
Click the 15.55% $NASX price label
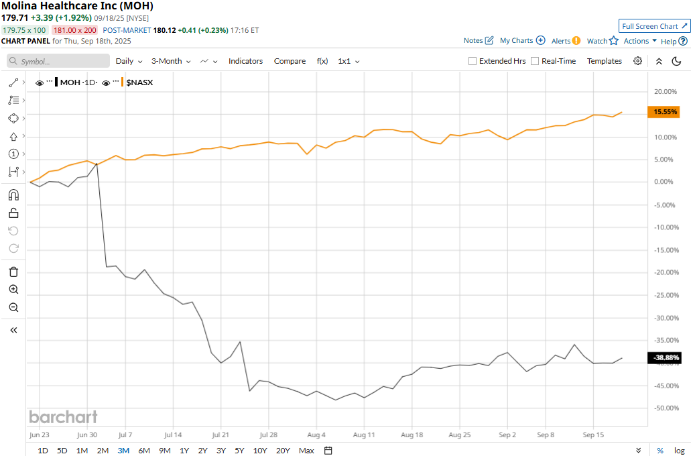(664, 112)
